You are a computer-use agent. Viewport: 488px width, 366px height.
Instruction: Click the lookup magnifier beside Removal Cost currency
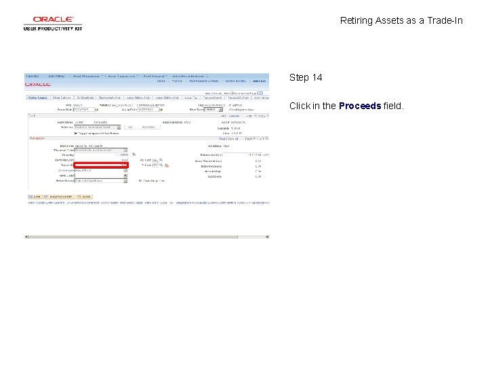[x=161, y=160]
